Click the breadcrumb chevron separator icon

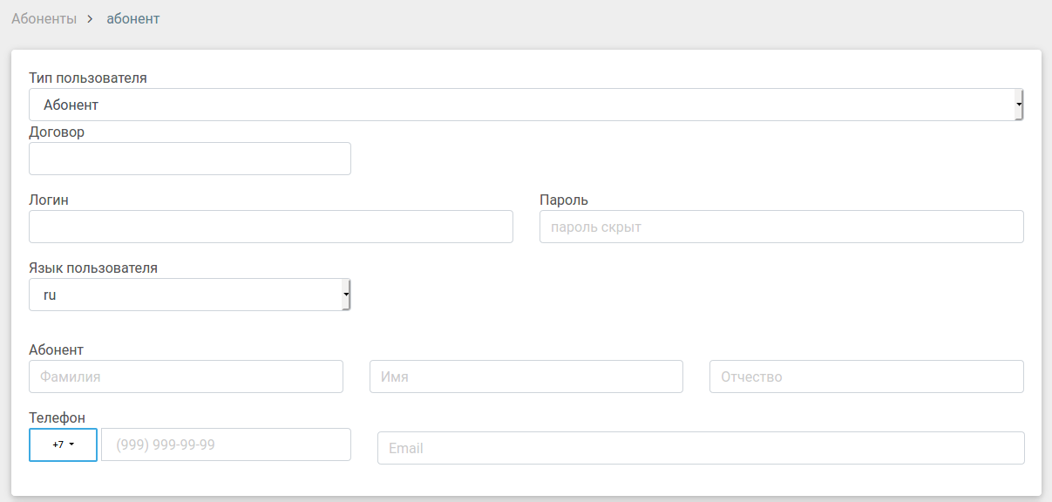tap(90, 18)
